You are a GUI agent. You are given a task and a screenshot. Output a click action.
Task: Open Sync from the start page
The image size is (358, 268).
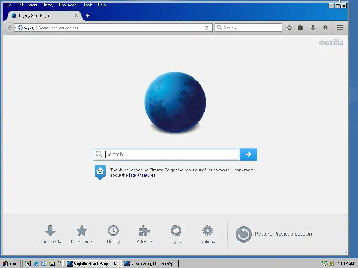[x=176, y=234]
